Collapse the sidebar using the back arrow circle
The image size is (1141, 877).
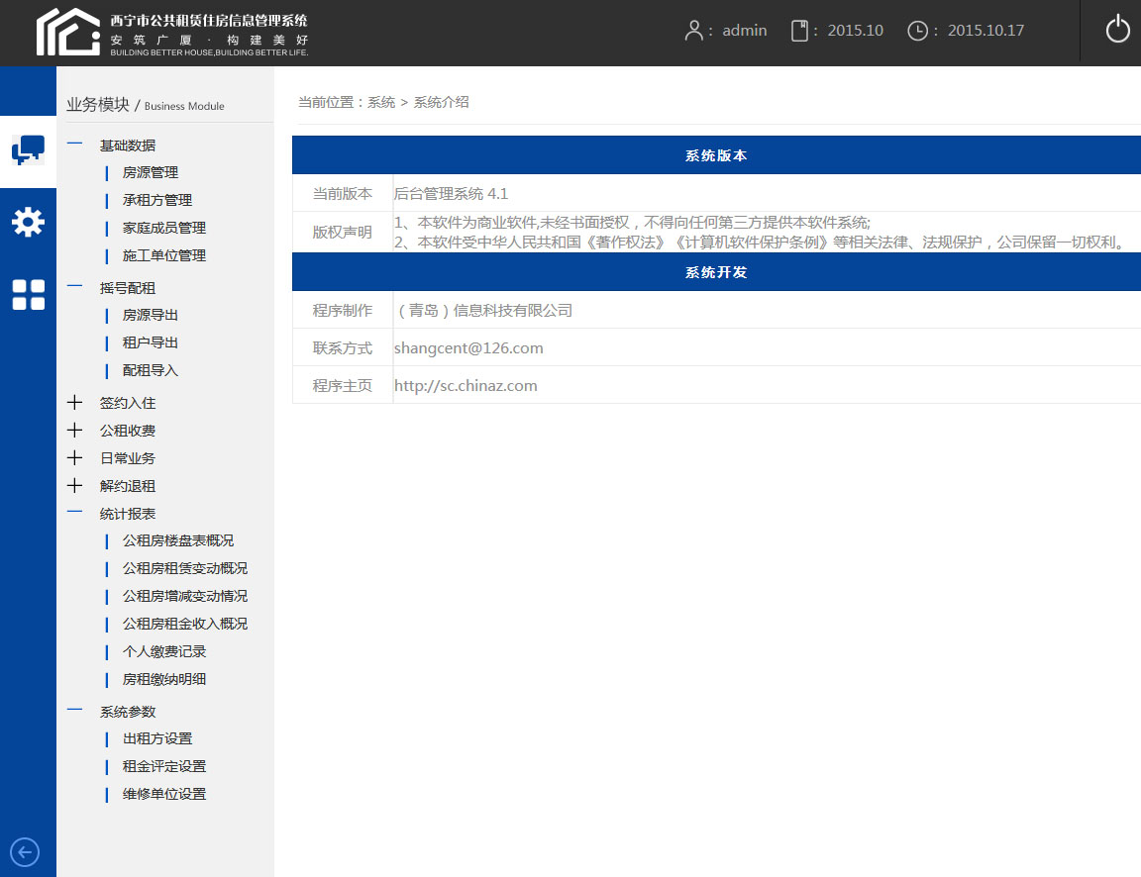pos(25,851)
